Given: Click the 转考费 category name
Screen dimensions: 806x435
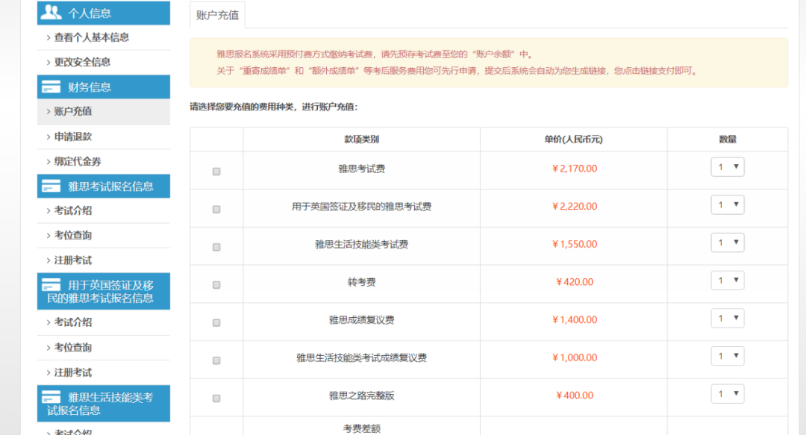Looking at the screenshot, I should point(362,282).
